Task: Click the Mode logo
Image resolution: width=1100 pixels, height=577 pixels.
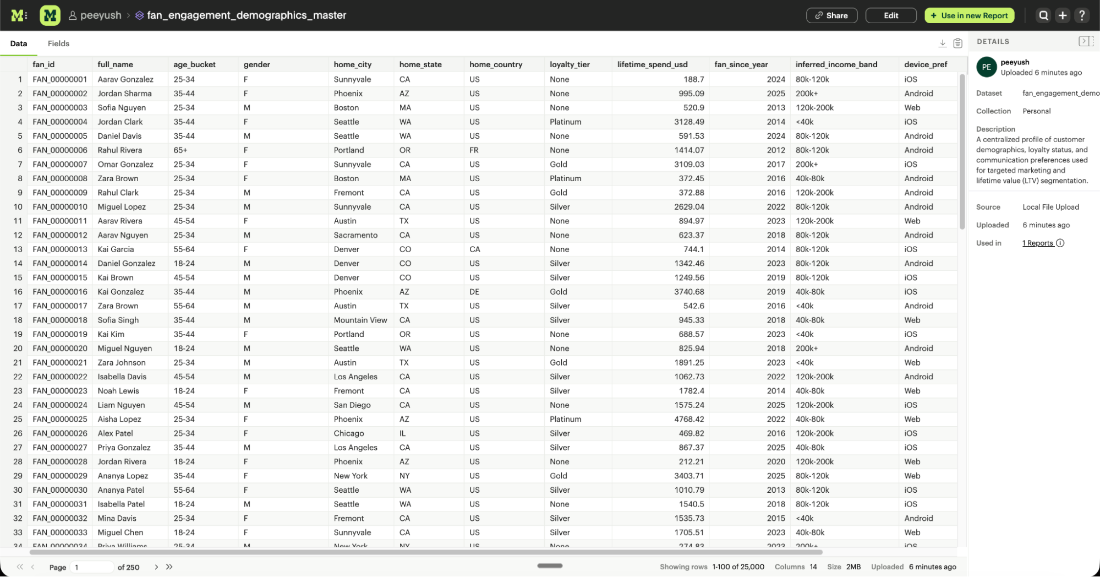Action: 18,15
